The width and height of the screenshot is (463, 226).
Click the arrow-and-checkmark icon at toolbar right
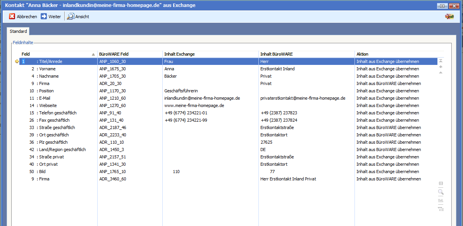(x=449, y=17)
